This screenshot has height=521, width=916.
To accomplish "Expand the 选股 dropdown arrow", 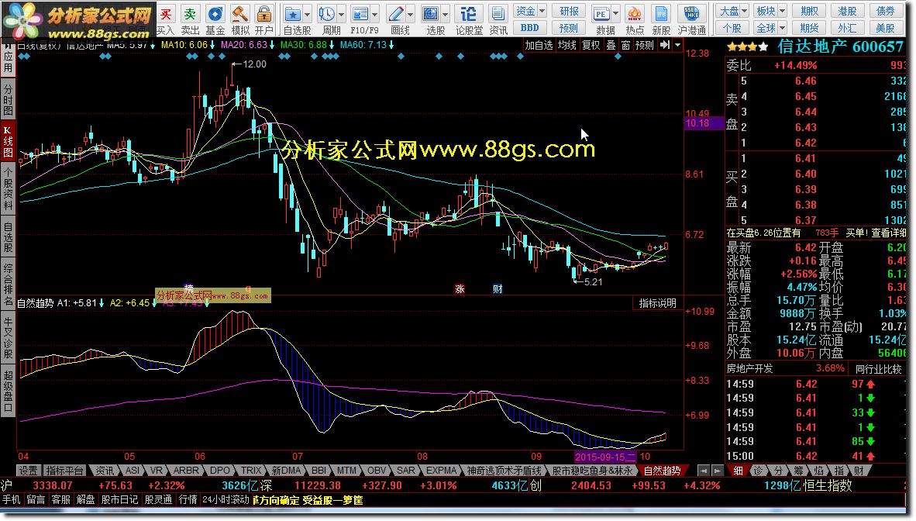I will pyautogui.click(x=445, y=14).
